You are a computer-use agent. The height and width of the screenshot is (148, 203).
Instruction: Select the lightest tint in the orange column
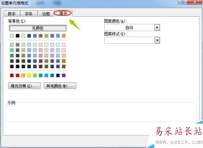pos(64,45)
